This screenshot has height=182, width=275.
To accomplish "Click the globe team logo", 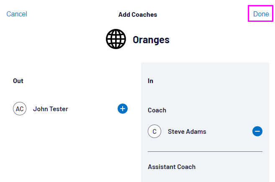I will coord(116,39).
